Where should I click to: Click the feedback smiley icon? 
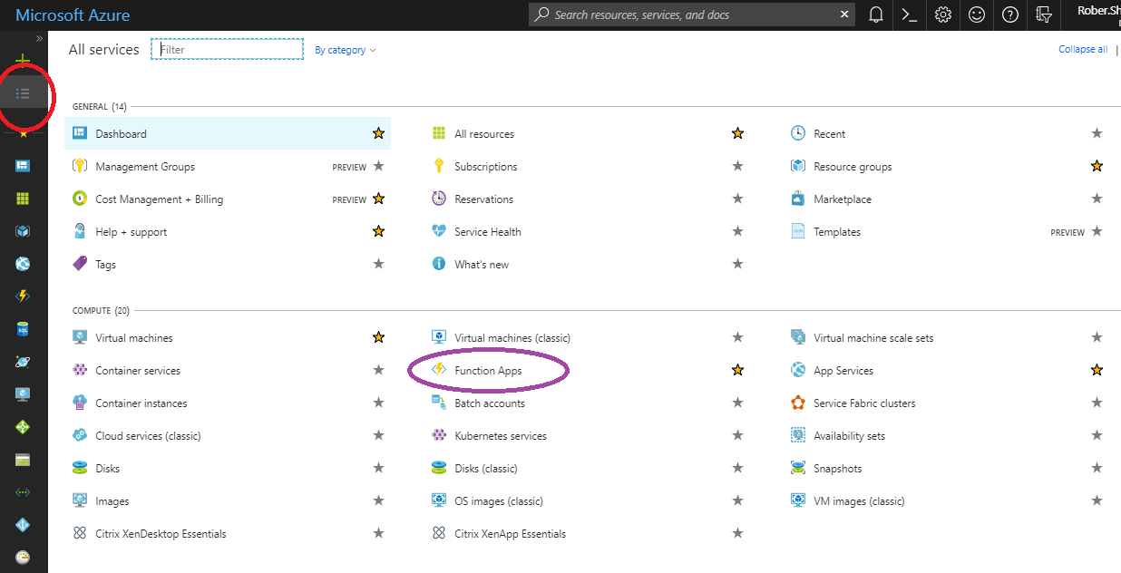[977, 15]
